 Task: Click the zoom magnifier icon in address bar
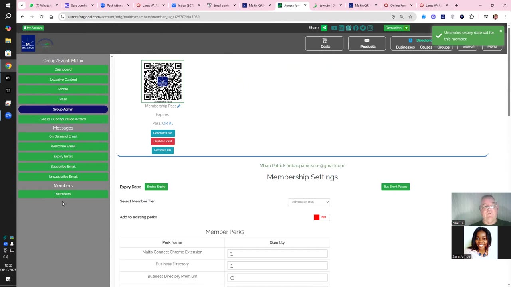[402, 17]
